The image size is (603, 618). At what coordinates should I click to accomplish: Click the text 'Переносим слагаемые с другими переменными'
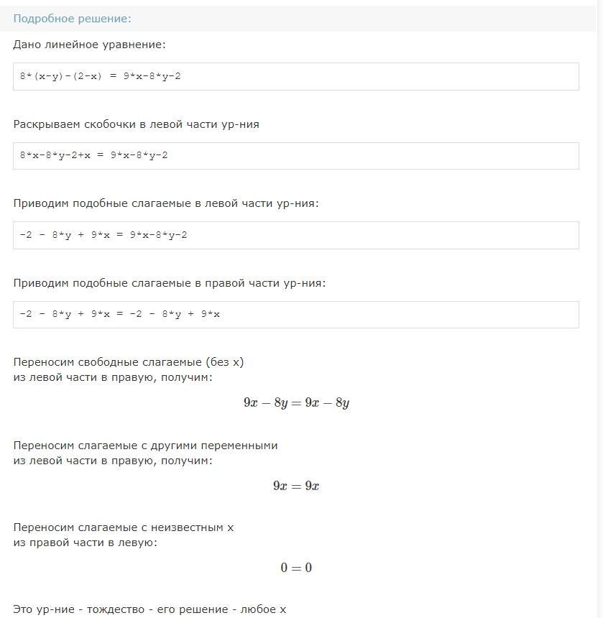(x=145, y=446)
